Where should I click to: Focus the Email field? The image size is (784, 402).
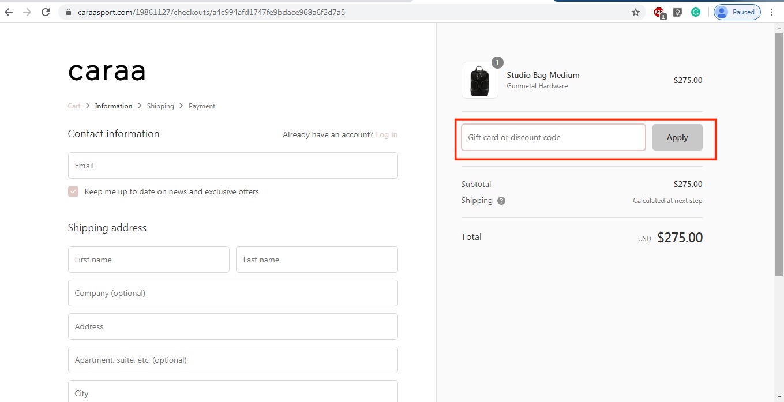[x=233, y=166]
